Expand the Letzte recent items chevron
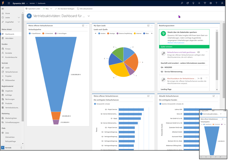This screenshot has width=229, height=160. (19, 18)
